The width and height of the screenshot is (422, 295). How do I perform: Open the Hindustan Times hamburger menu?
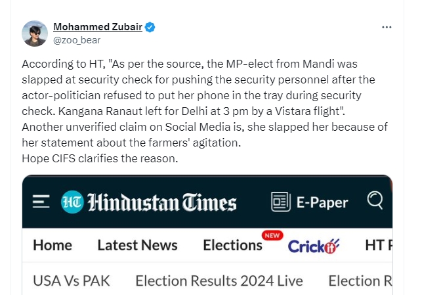pyautogui.click(x=41, y=201)
